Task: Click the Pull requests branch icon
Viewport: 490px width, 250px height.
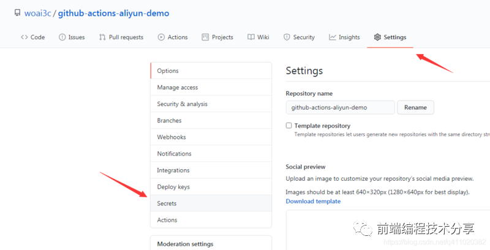Action: point(102,37)
